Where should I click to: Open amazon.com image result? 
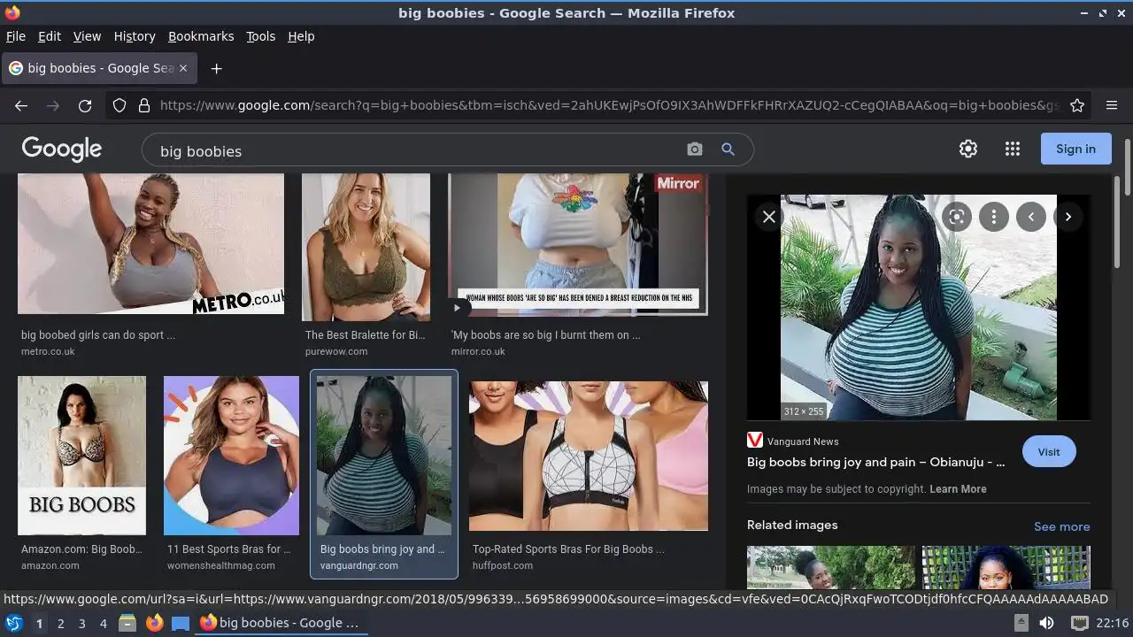81,456
